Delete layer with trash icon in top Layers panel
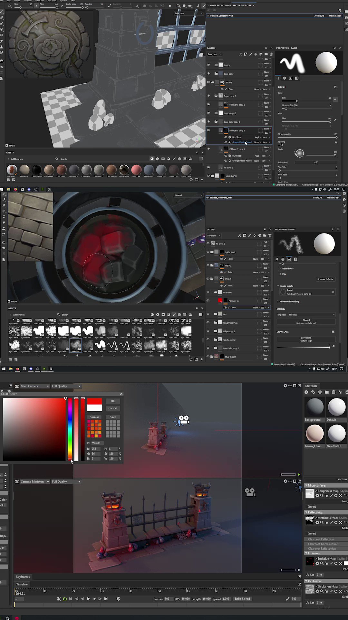The height and width of the screenshot is (620, 348). click(271, 54)
